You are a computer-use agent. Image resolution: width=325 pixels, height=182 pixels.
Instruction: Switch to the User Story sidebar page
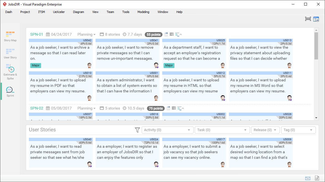point(10,53)
